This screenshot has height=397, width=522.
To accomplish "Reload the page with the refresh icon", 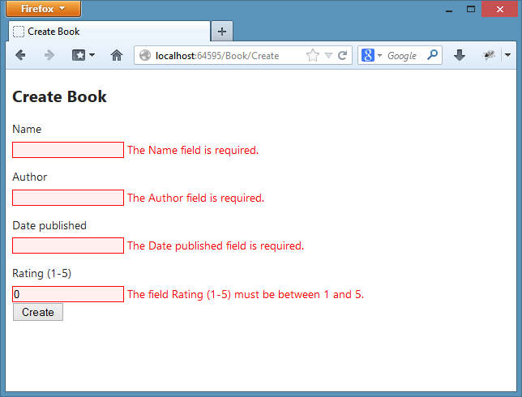I will point(343,55).
